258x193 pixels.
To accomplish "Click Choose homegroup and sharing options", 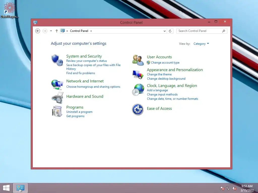I will pos(93,87).
